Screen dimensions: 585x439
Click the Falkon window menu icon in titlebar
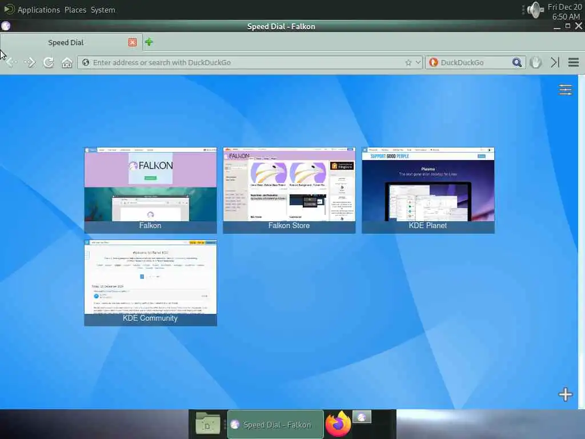pyautogui.click(x=6, y=26)
